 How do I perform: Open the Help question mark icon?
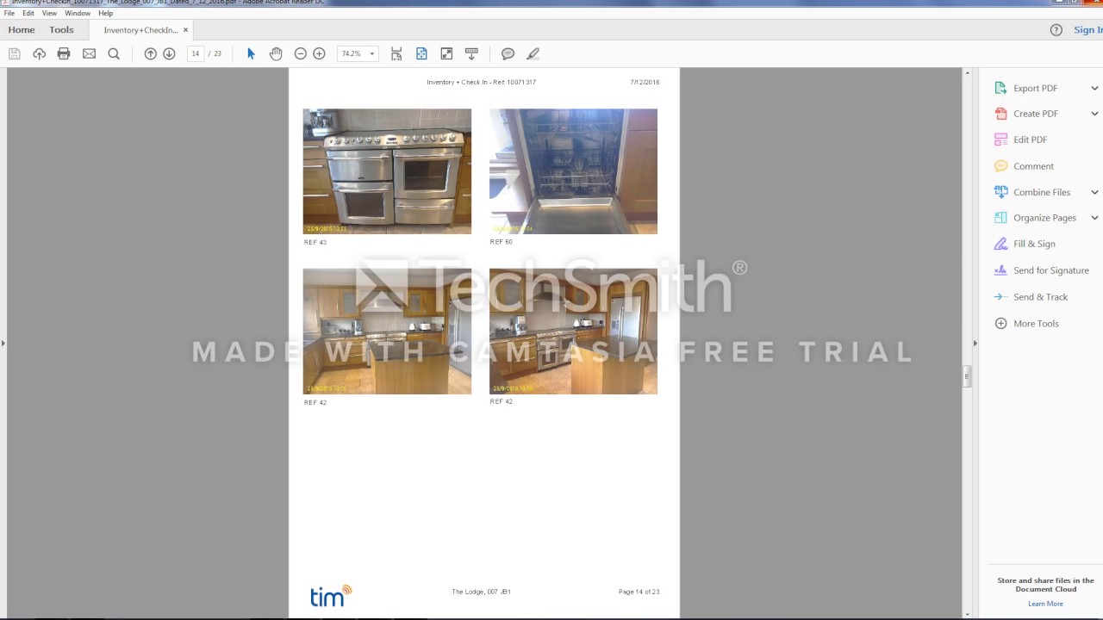click(x=1056, y=29)
